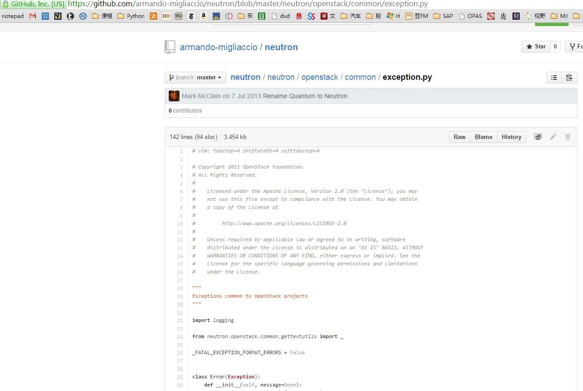Open the dvd bookmark
This screenshot has width=583, height=391.
coord(281,16)
